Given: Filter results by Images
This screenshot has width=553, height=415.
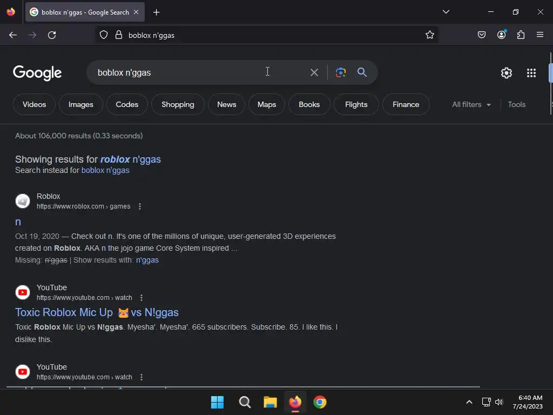Looking at the screenshot, I should pos(81,104).
